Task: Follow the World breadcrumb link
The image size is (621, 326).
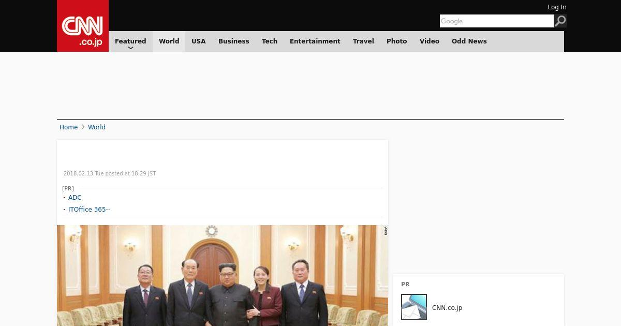Action: click(97, 127)
